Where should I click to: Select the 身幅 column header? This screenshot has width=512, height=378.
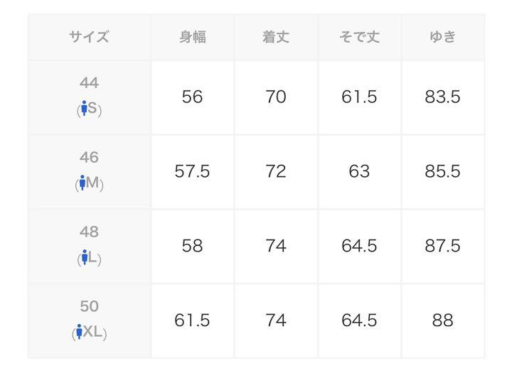point(193,37)
